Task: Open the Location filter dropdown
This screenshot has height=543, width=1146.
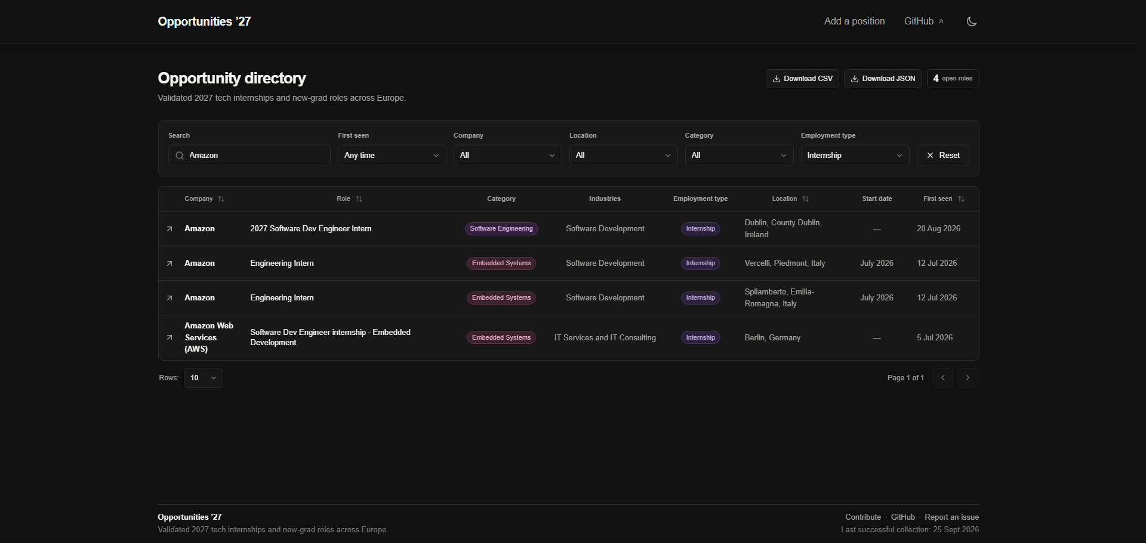Action: click(x=624, y=156)
